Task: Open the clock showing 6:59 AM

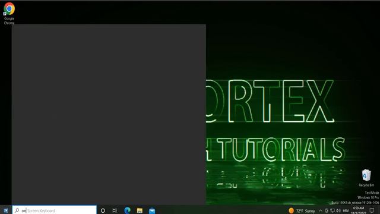Action: pos(359,210)
